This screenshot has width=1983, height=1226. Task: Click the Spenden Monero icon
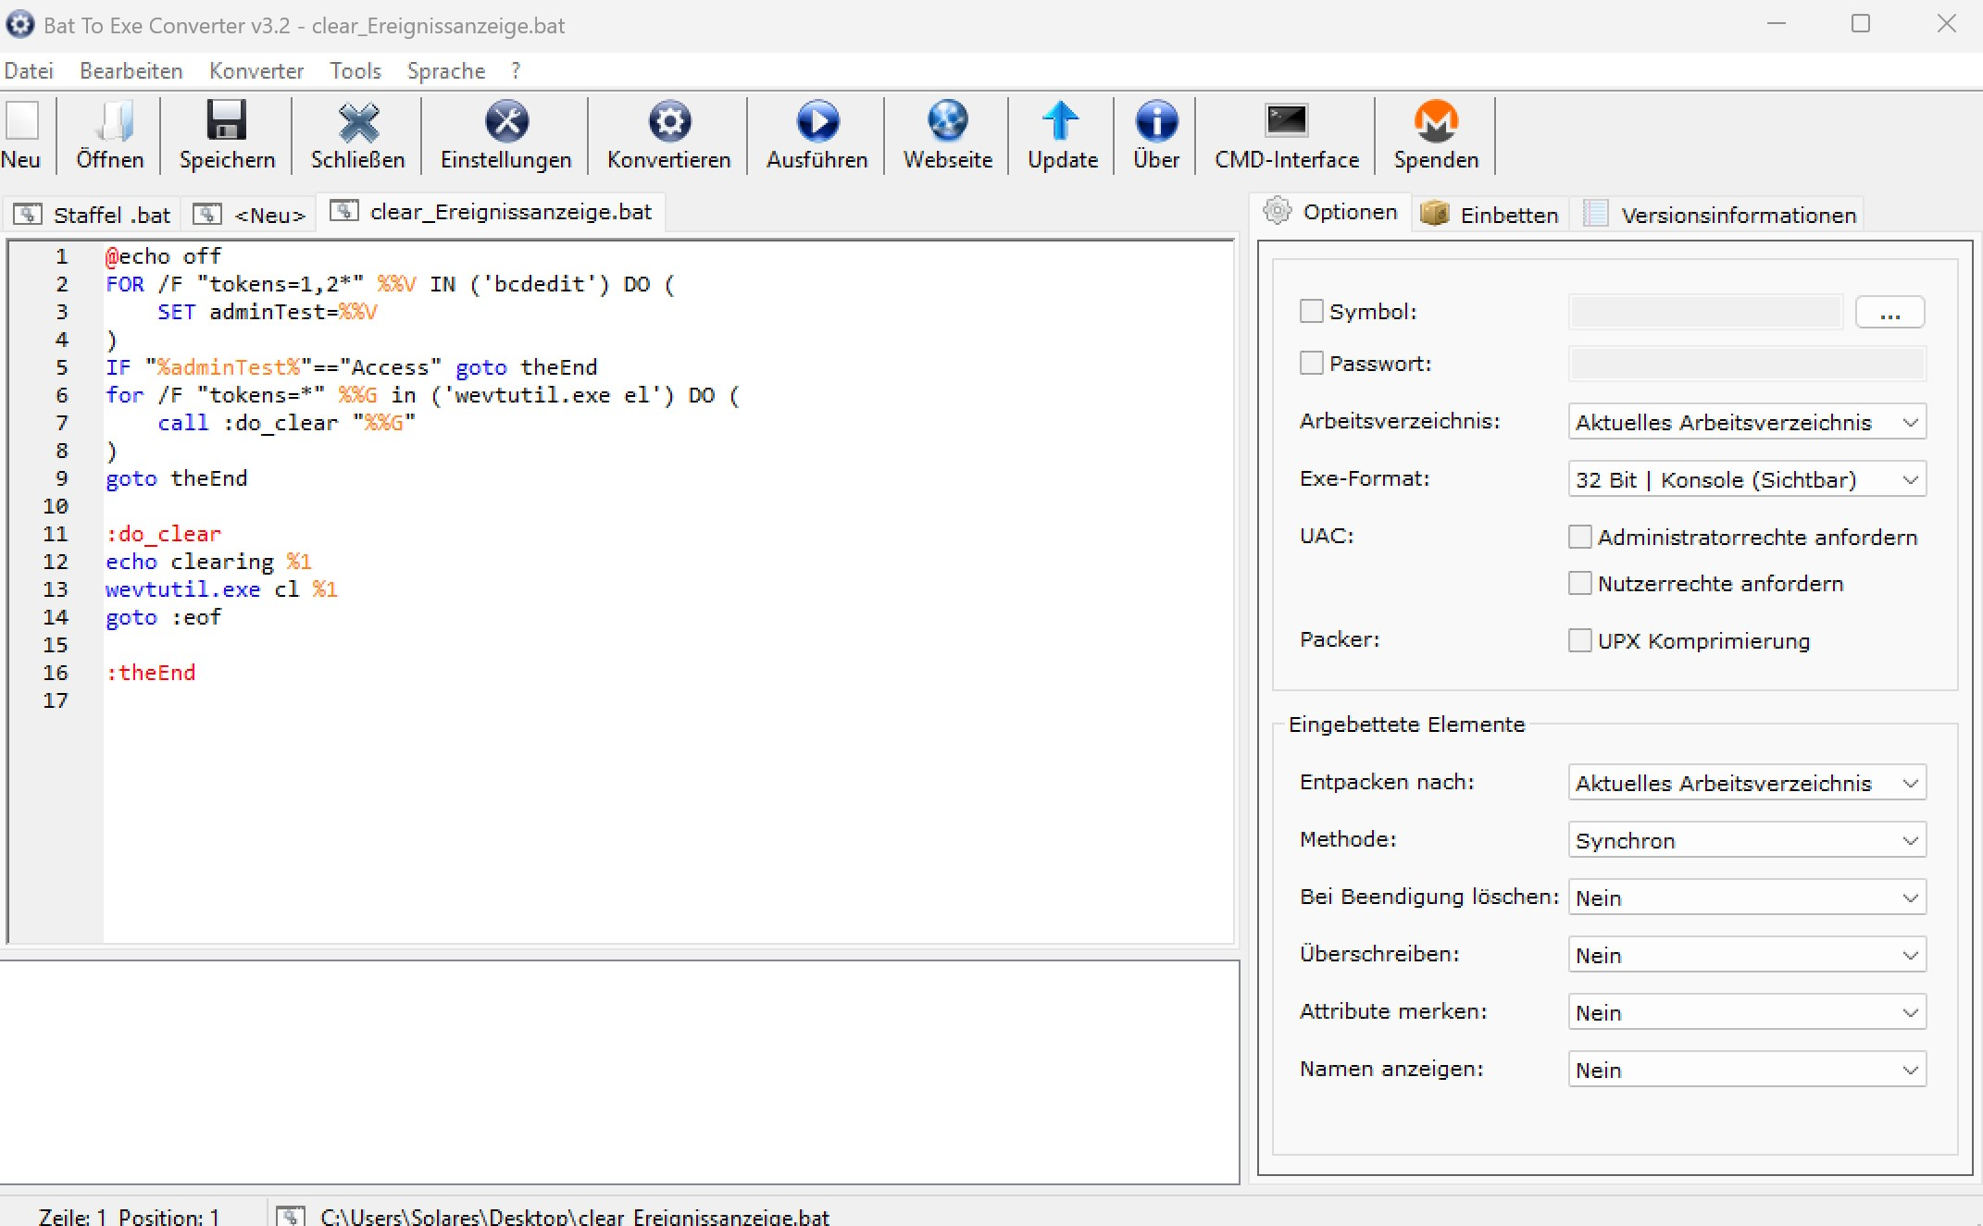(1436, 121)
